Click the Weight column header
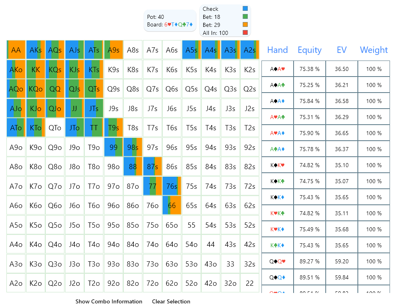The height and width of the screenshot is (307, 396). [374, 50]
